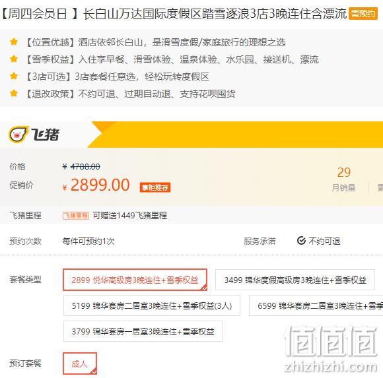The image size is (383, 378).
Task: Click the star beside 雪季权益
Action: tap(14, 59)
